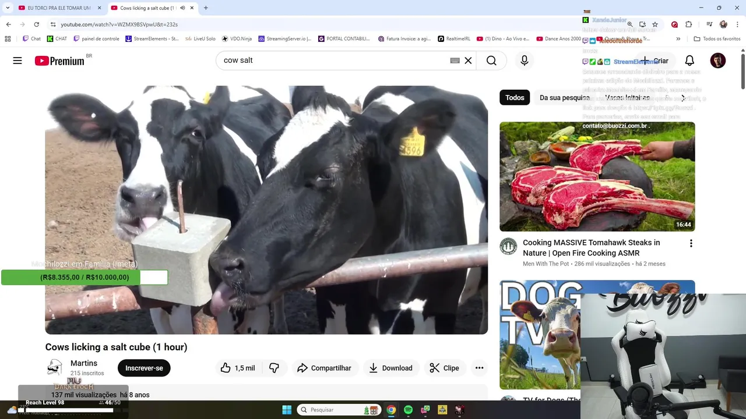Image resolution: width=746 pixels, height=419 pixels.
Task: Open 'painel de controle' bookmark
Action: (x=96, y=39)
